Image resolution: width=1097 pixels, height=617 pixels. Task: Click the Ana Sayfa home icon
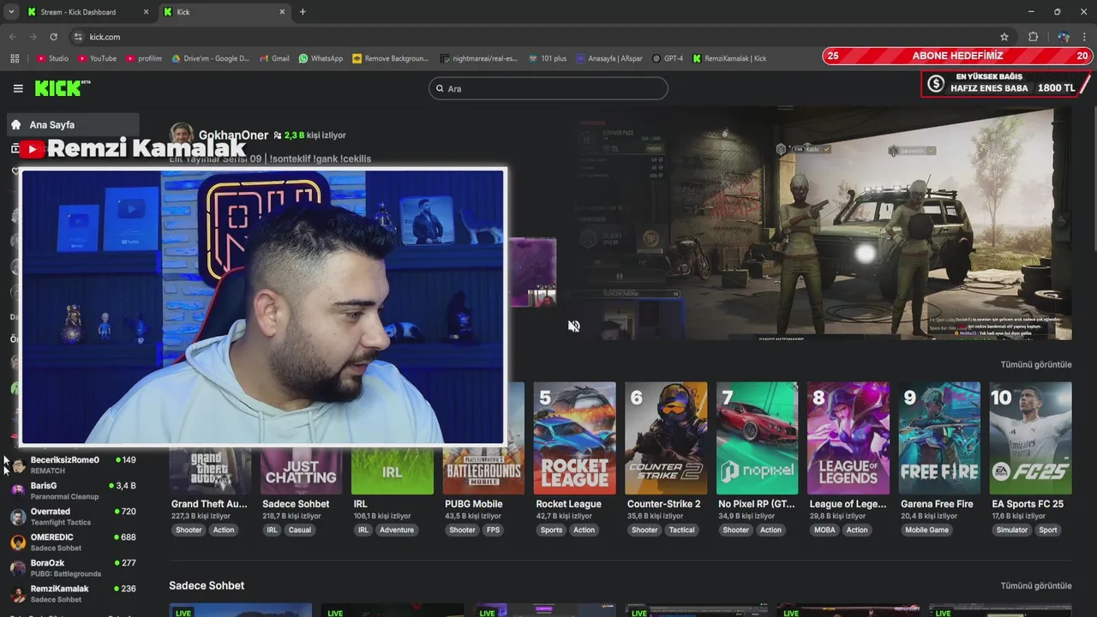(x=15, y=124)
